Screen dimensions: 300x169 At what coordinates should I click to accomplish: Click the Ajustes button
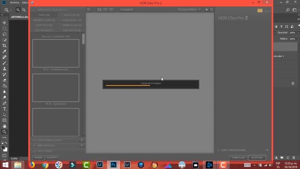(52, 158)
